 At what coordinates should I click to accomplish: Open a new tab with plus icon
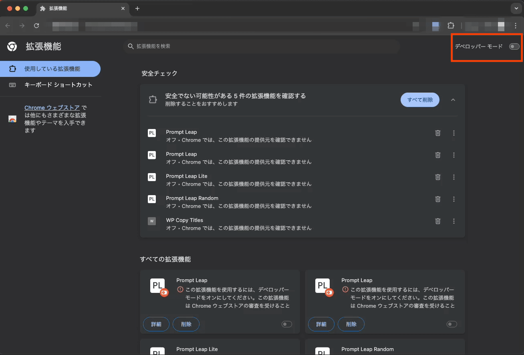click(x=137, y=8)
